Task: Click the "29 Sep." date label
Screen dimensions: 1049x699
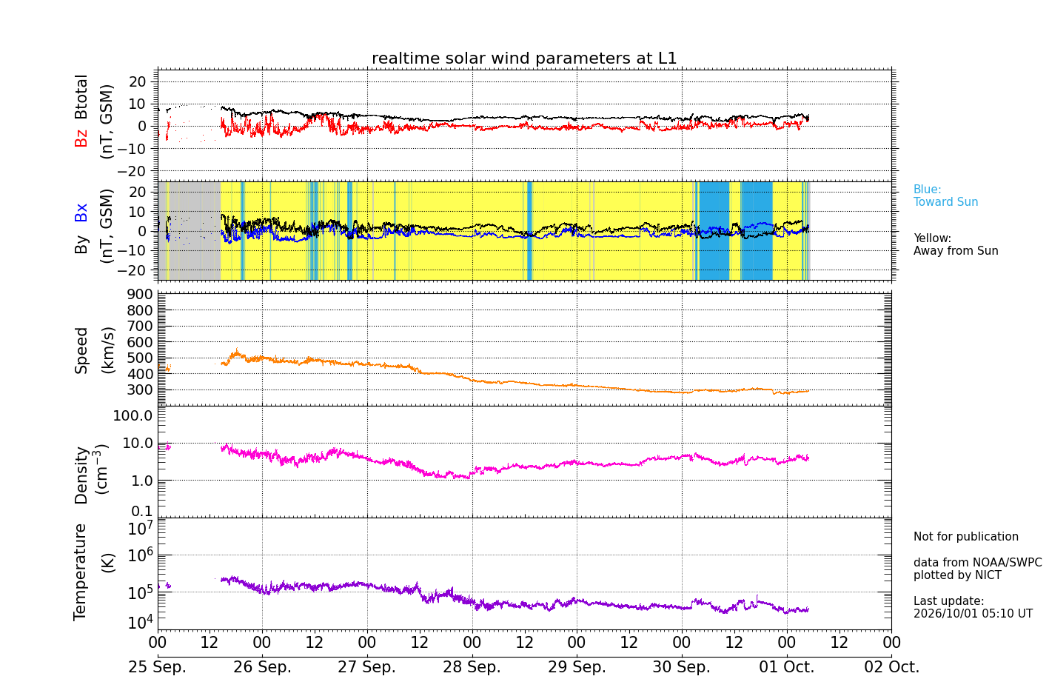Action: click(577, 667)
